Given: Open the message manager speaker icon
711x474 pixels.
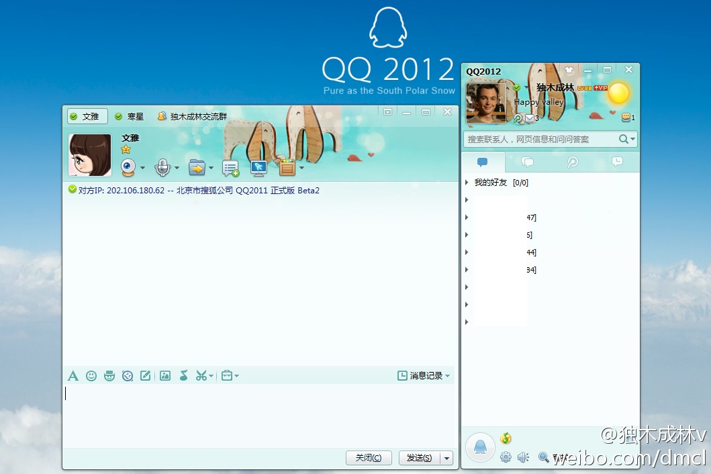Looking at the screenshot, I should coord(523,457).
